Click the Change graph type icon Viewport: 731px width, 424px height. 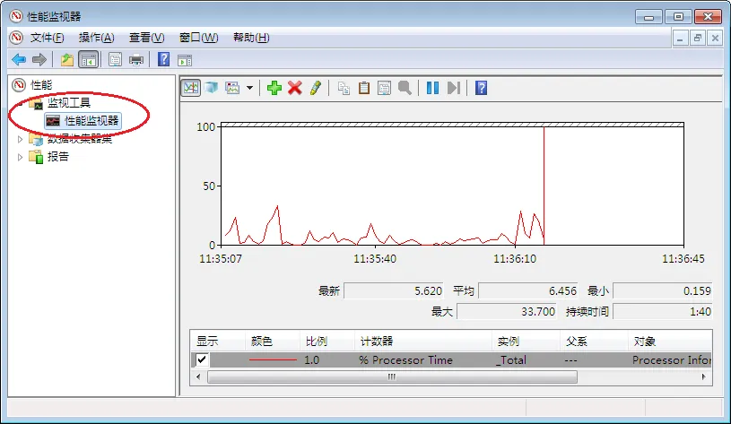point(232,88)
